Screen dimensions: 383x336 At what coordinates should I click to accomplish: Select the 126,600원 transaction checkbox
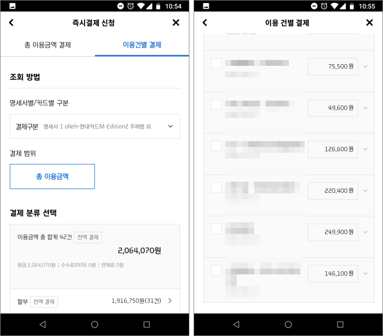click(216, 146)
